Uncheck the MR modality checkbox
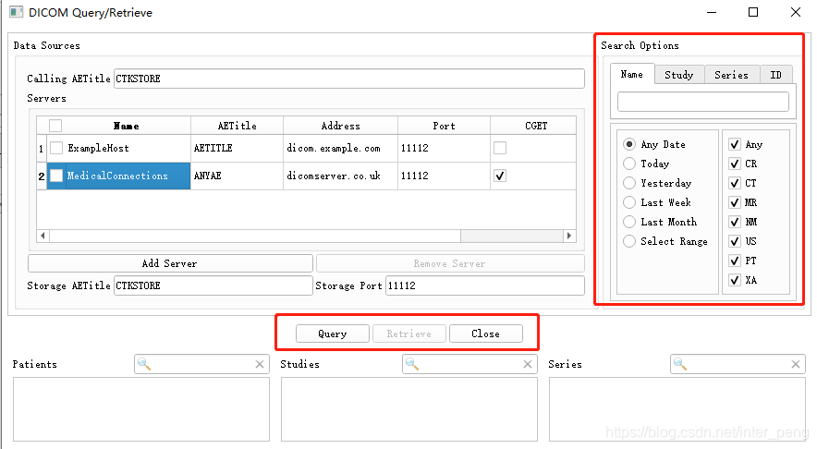Screen dimensions: 817x449 (735, 202)
